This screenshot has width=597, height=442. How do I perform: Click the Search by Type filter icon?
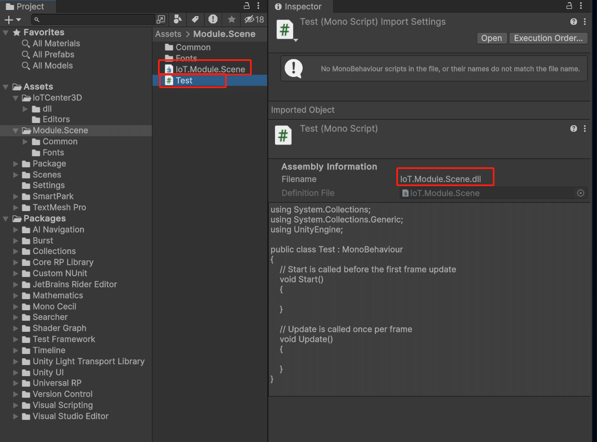177,19
